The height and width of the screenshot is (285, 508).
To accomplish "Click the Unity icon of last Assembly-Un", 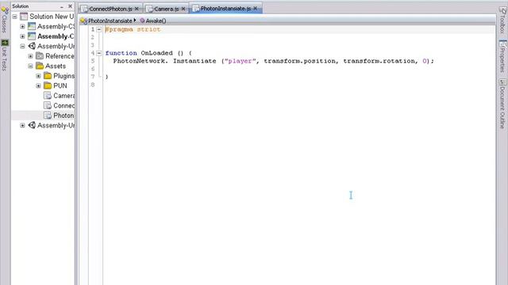I will (32, 125).
